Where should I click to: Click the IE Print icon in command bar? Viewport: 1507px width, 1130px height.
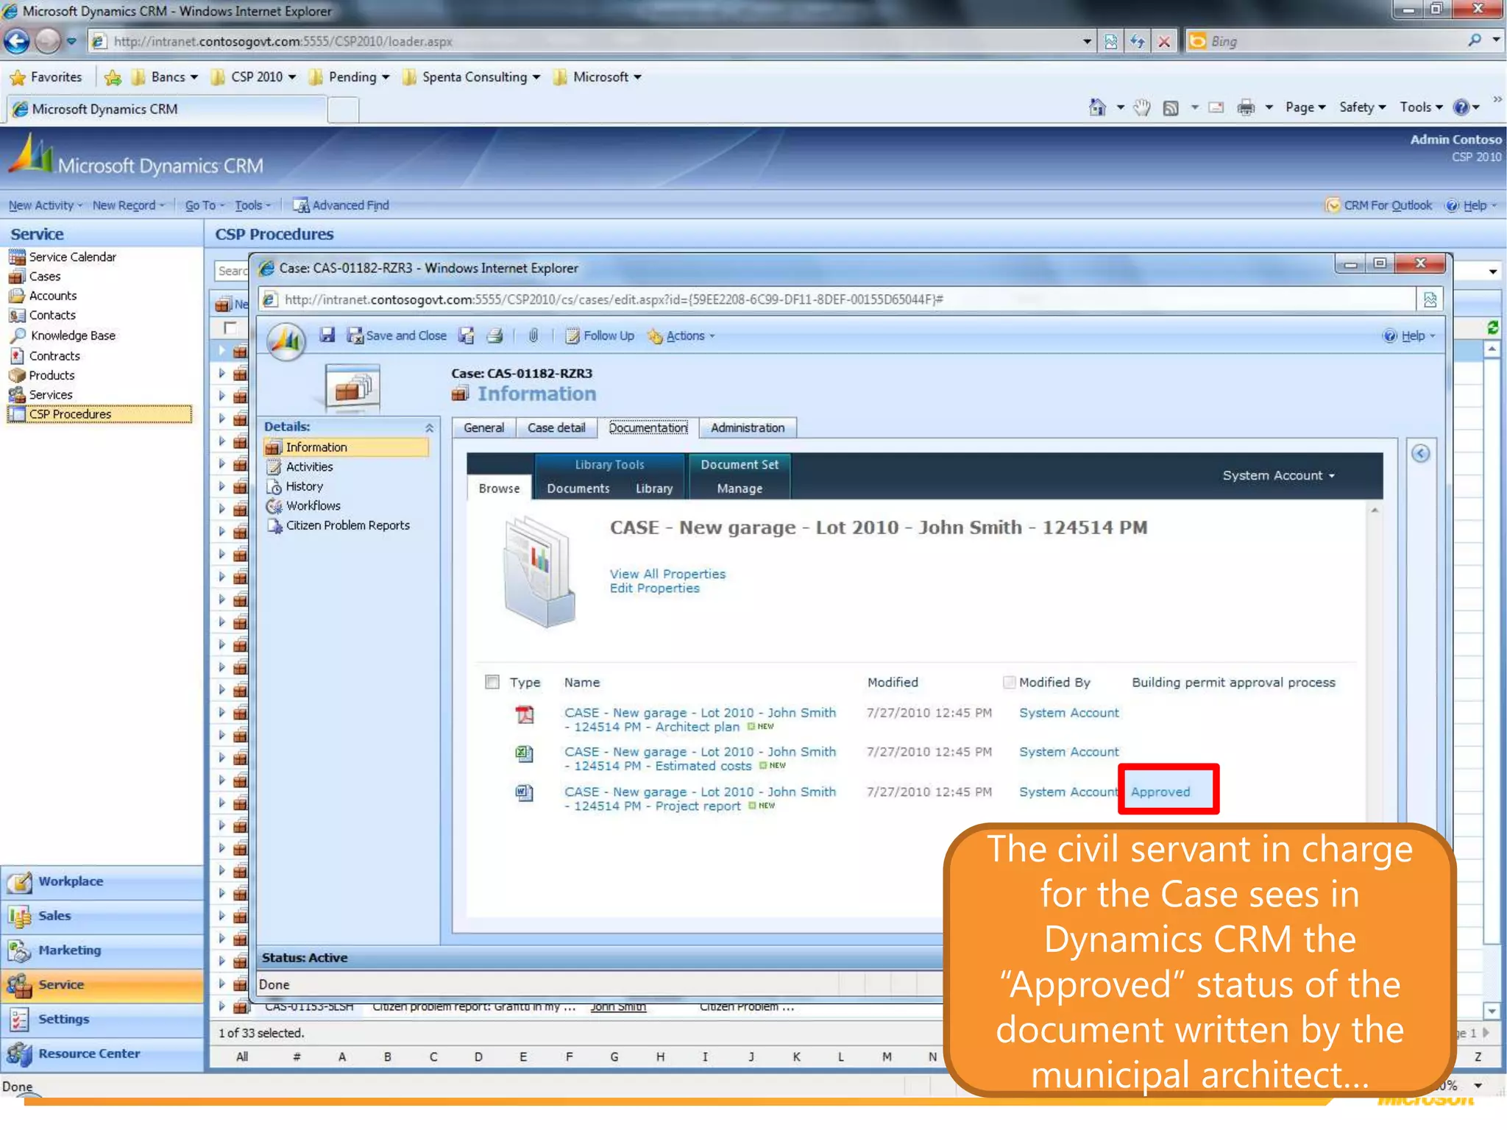point(1245,107)
